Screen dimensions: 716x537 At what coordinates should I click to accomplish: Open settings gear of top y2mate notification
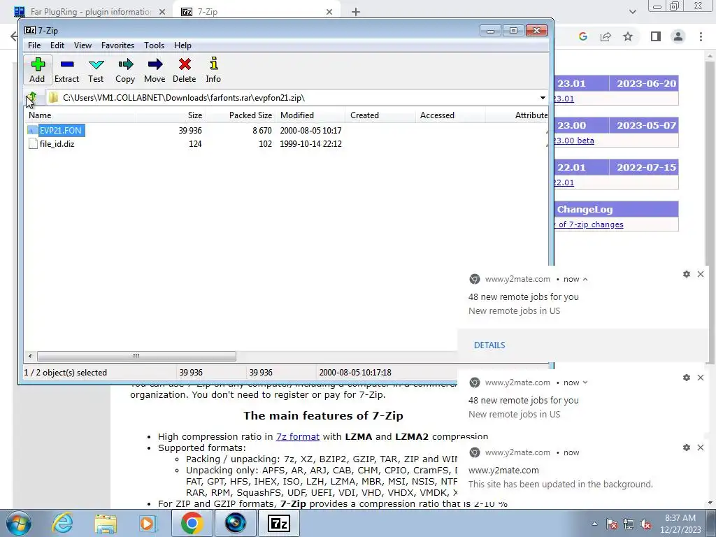(x=687, y=274)
